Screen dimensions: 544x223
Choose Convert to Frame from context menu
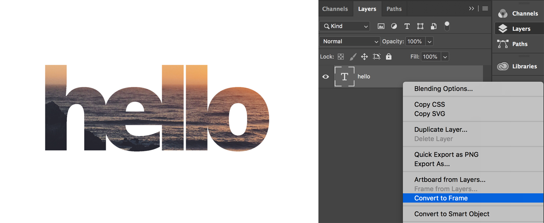point(441,198)
